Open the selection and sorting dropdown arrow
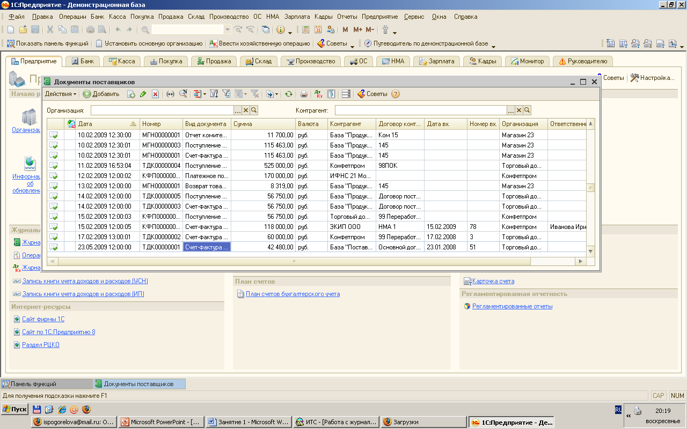Image resolution: width=687 pixels, height=429 pixels. click(204, 94)
